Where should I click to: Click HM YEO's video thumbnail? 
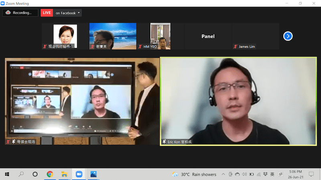click(x=160, y=35)
